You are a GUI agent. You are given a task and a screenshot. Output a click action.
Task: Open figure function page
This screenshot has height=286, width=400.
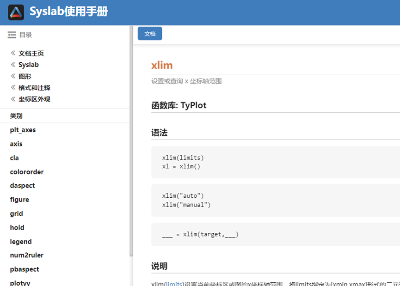19,200
